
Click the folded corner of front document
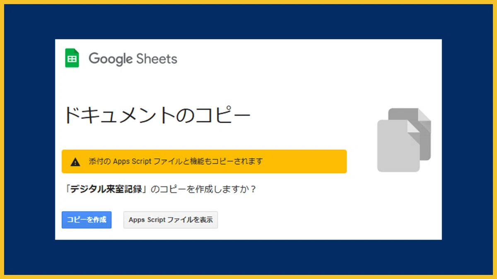414,126
